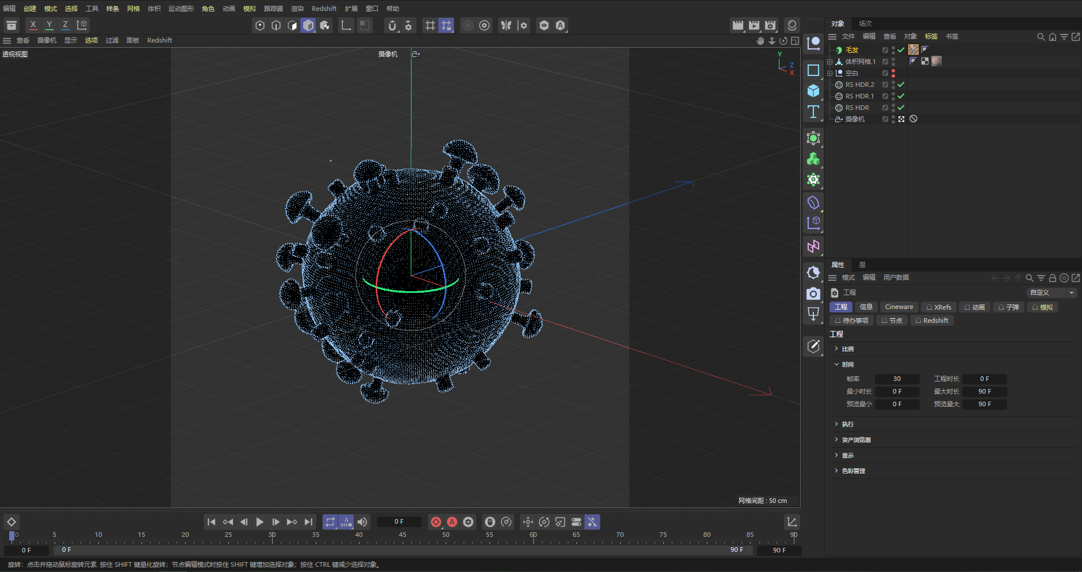Click the record keyframe red button
This screenshot has width=1082, height=572.
tap(436, 522)
